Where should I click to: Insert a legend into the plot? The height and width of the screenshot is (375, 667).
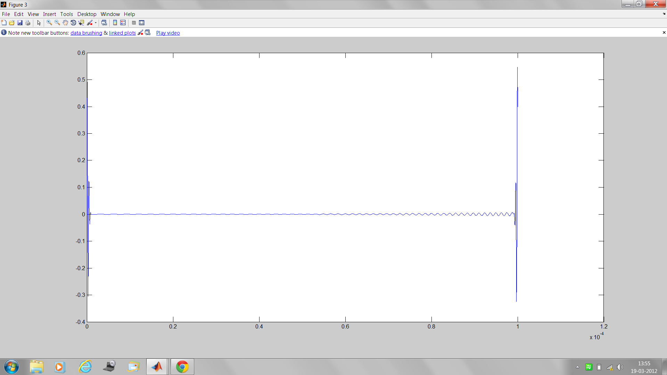[x=123, y=23]
